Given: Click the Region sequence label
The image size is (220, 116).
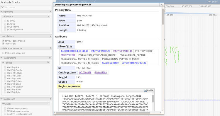Looking at the screenshot, I should pos(69,86).
